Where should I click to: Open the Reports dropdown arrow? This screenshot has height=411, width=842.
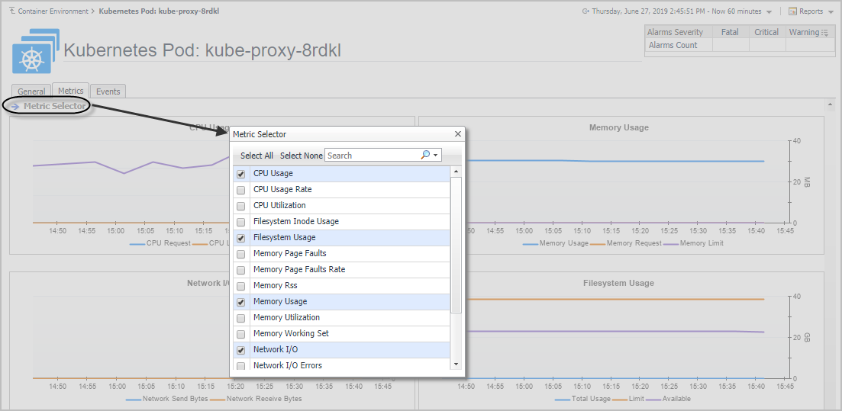[831, 12]
